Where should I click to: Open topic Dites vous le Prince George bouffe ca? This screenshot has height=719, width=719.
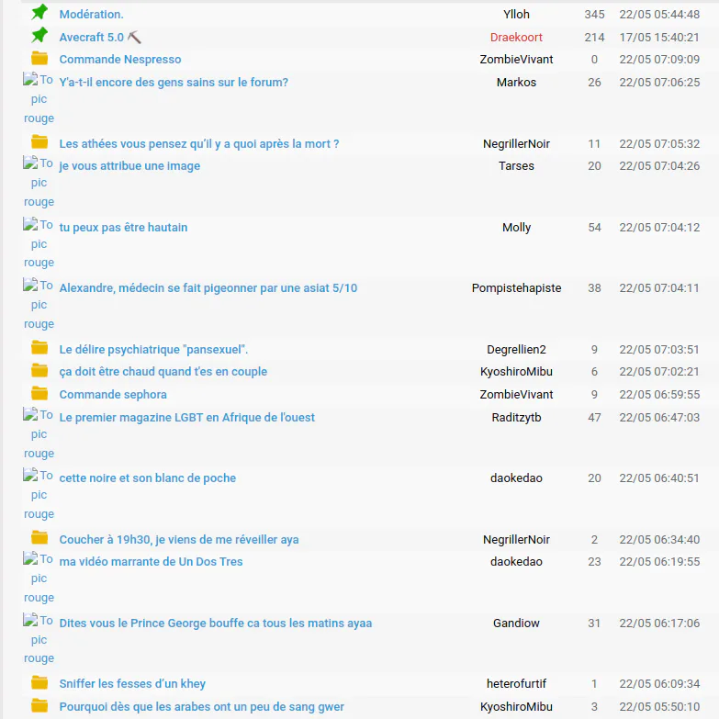(216, 623)
